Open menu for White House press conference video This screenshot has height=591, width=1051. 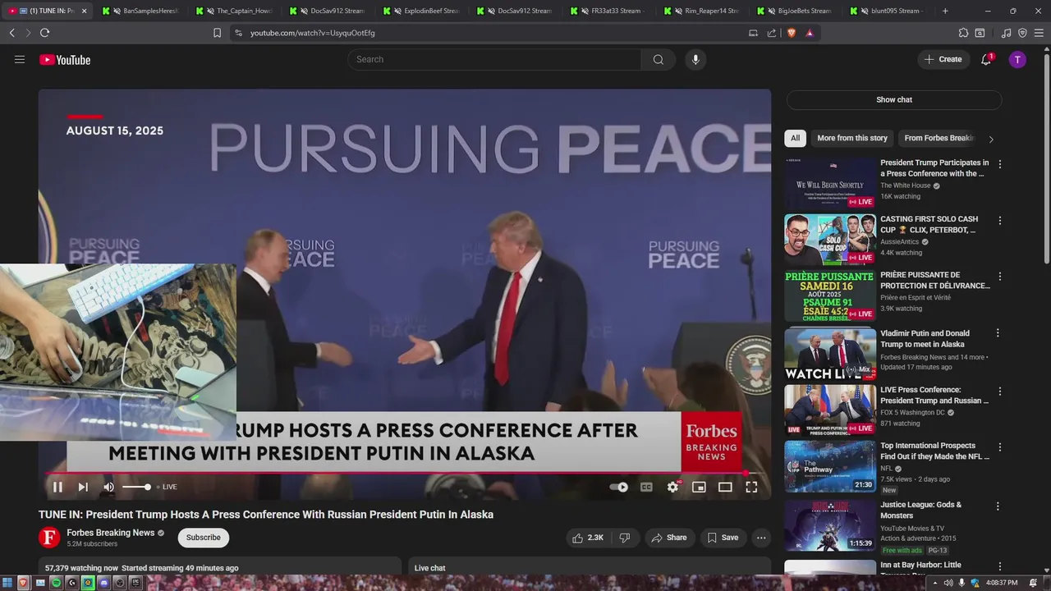[x=999, y=164]
